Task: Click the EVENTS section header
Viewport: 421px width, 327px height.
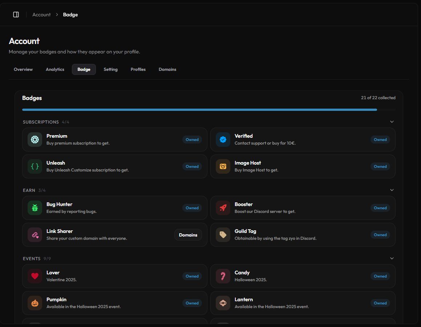Action: [32, 259]
